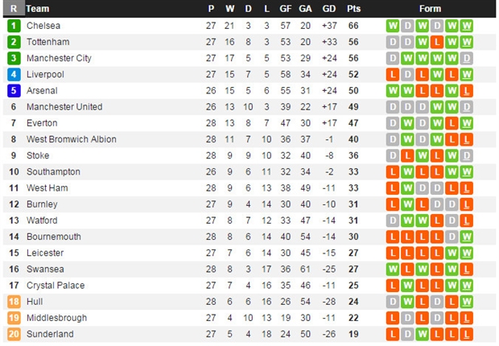
Task: Click Chelsea's rank 1 position badge
Action: (14, 26)
